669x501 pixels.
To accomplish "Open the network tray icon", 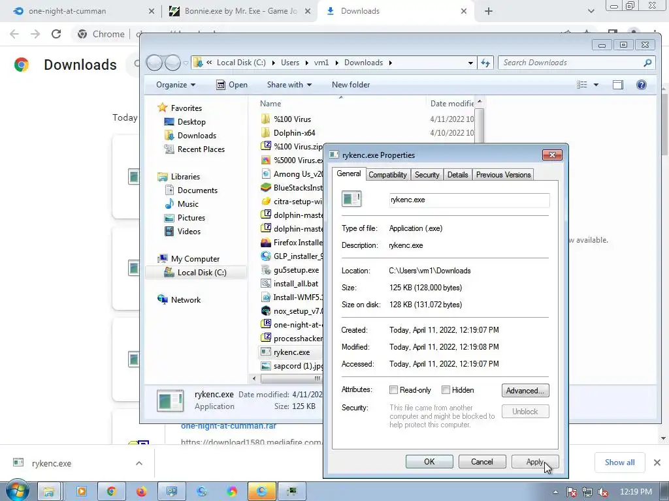I will 587,492.
